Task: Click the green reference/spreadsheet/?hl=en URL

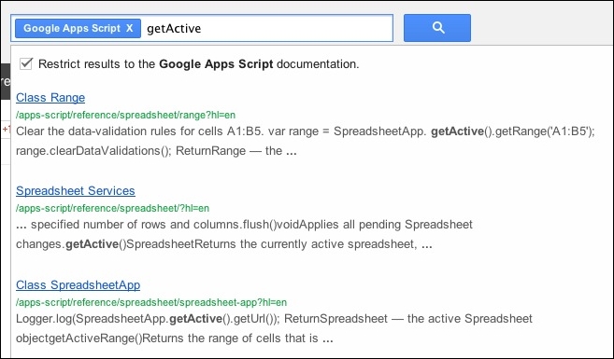Action: click(x=112, y=208)
